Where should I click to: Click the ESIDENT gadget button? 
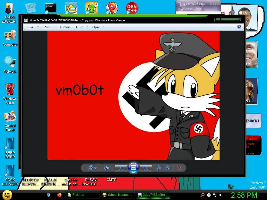point(253,121)
